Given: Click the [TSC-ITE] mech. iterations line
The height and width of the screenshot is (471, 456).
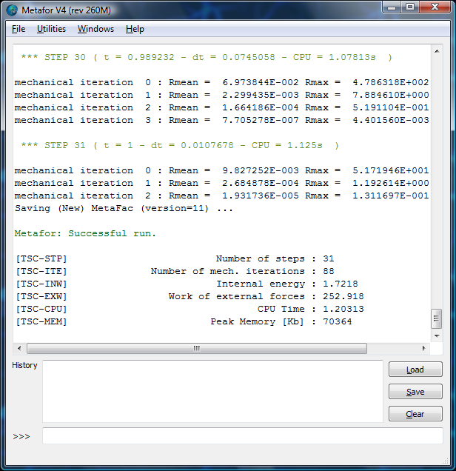Looking at the screenshot, I should pos(175,271).
